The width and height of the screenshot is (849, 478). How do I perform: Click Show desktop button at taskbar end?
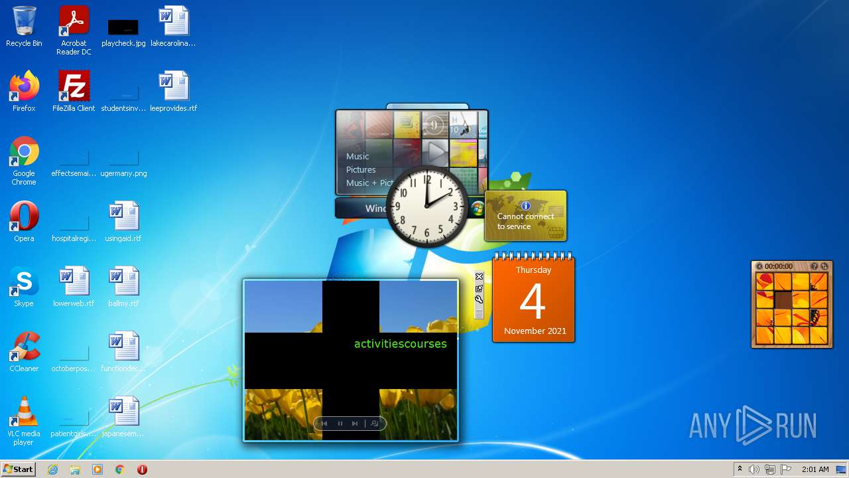click(x=841, y=469)
